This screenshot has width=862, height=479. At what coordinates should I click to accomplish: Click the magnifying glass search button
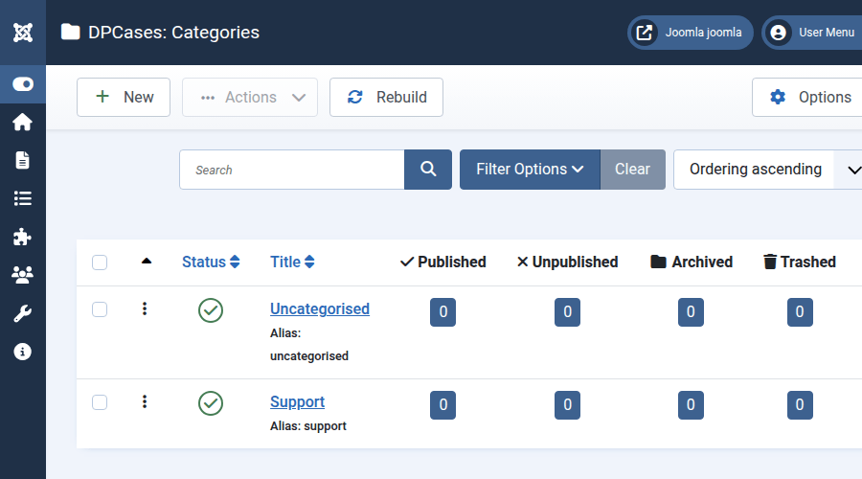tap(428, 170)
